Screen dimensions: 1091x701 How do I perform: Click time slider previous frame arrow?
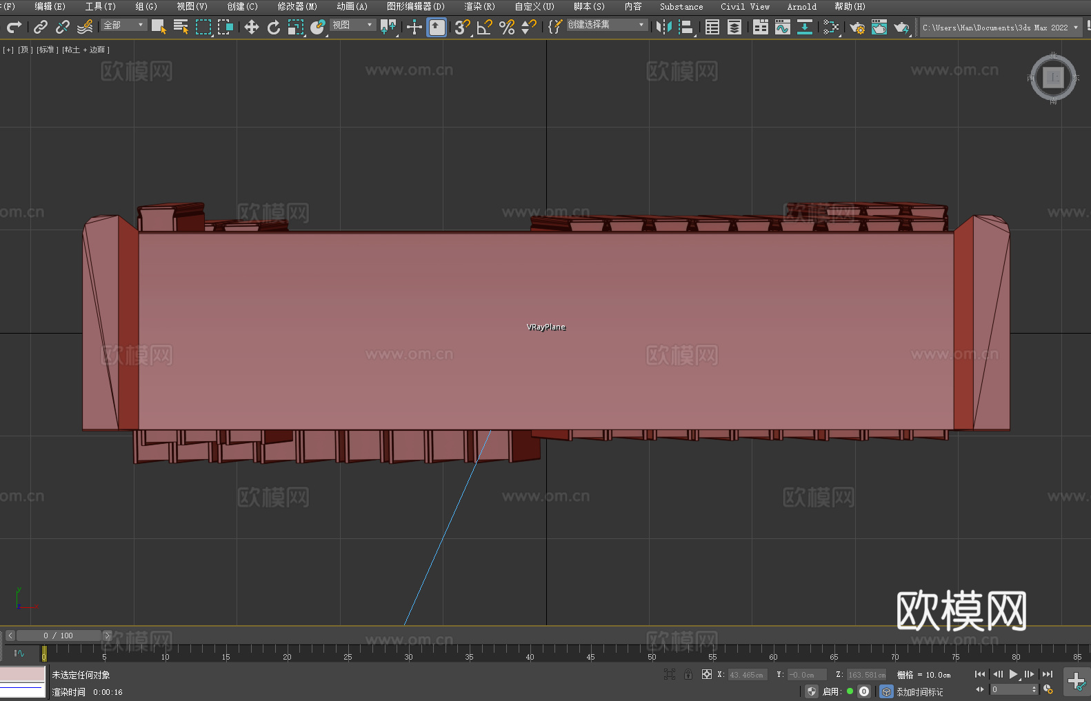(10, 636)
